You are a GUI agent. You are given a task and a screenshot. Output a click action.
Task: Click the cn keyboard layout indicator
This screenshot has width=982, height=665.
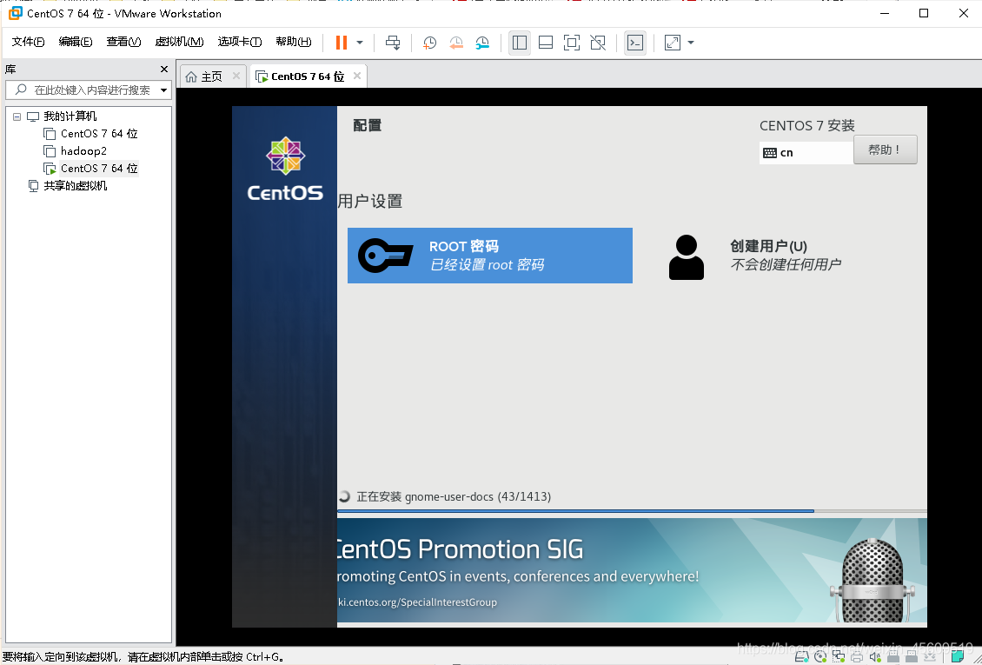pyautogui.click(x=806, y=153)
